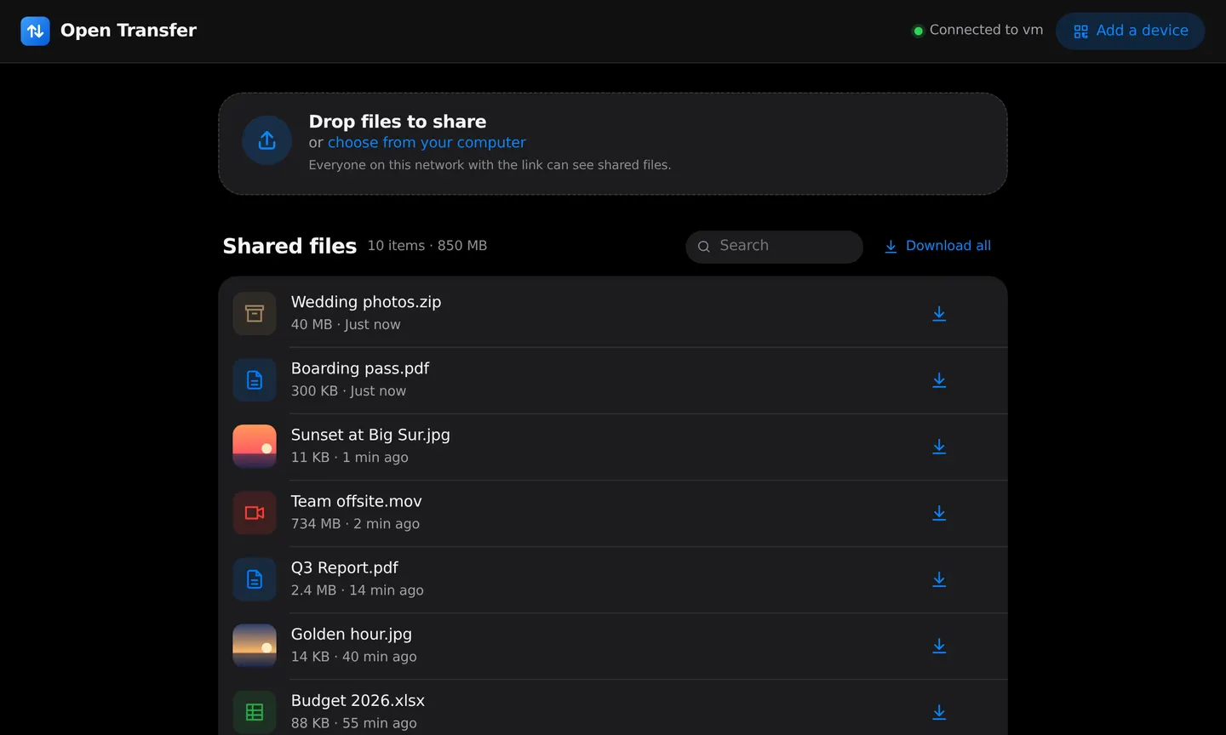Click the 300 KB · Just now details
The width and height of the screenshot is (1226, 735).
[349, 391]
